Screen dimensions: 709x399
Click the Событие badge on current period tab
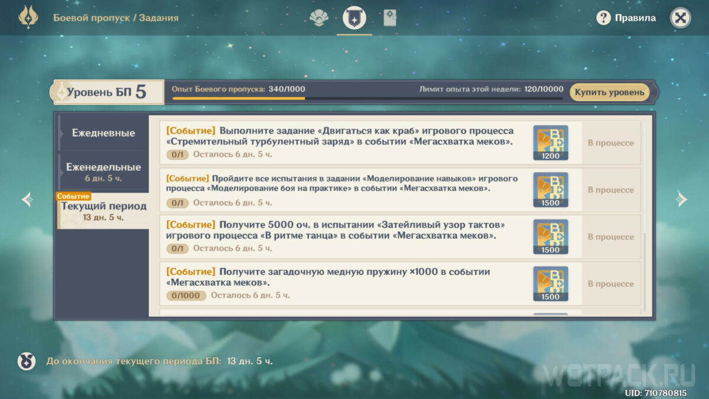tap(74, 196)
